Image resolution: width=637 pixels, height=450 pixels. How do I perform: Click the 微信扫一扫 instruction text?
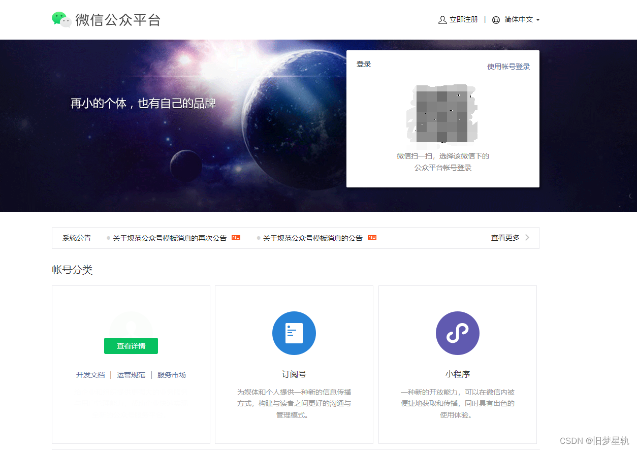click(x=443, y=162)
